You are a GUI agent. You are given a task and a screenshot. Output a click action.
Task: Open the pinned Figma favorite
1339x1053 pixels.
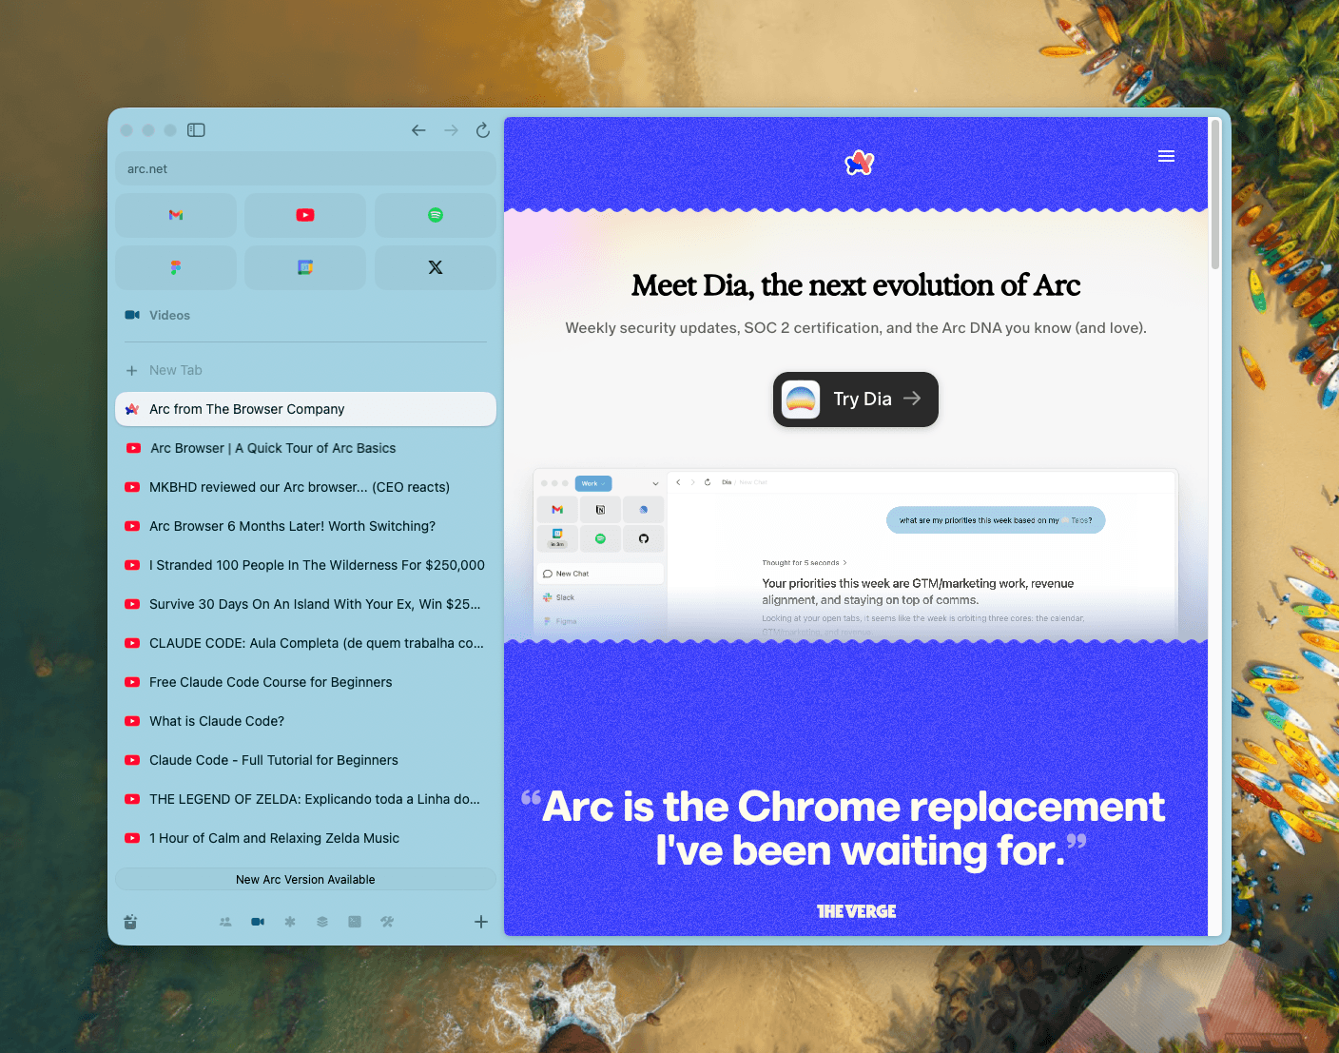(176, 267)
